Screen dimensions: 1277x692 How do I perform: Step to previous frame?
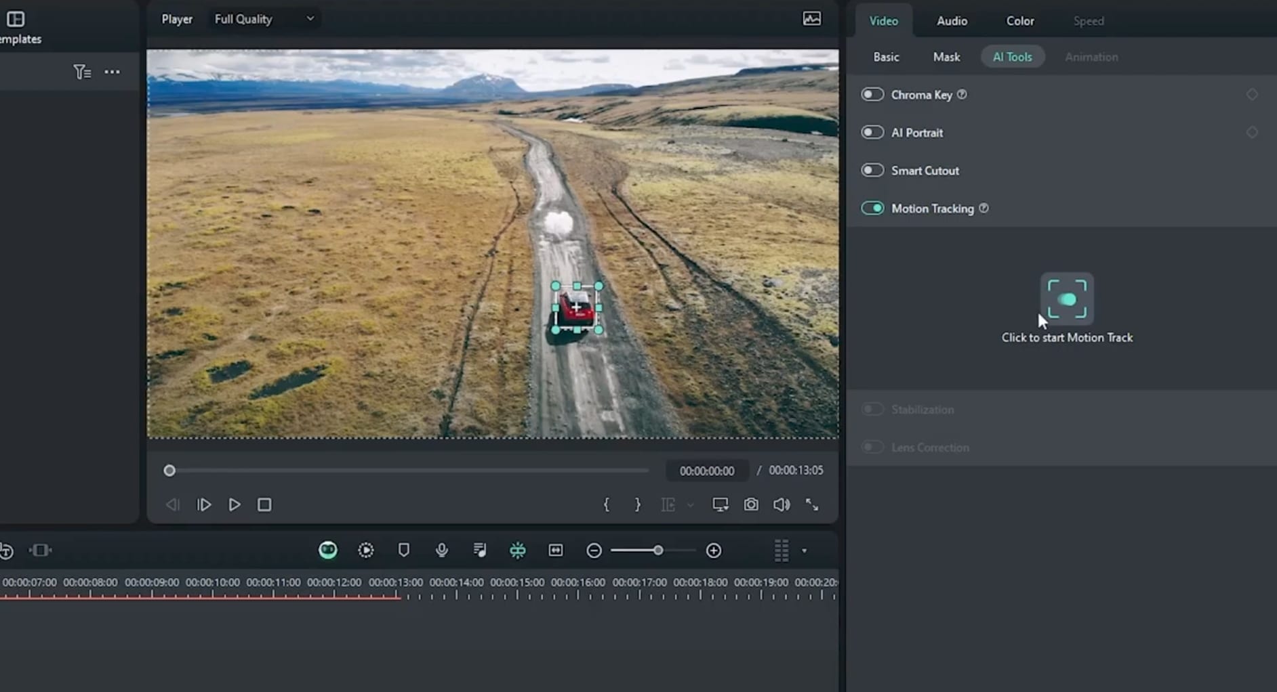[x=173, y=505]
